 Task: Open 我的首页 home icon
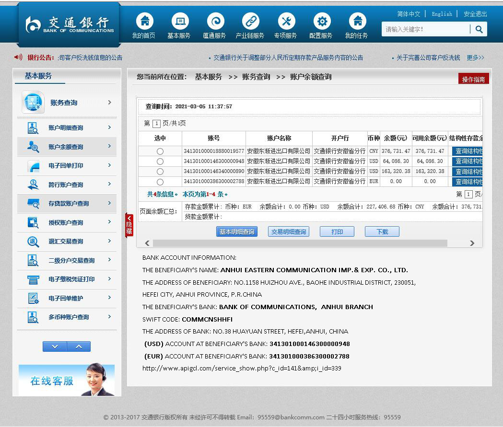[145, 21]
